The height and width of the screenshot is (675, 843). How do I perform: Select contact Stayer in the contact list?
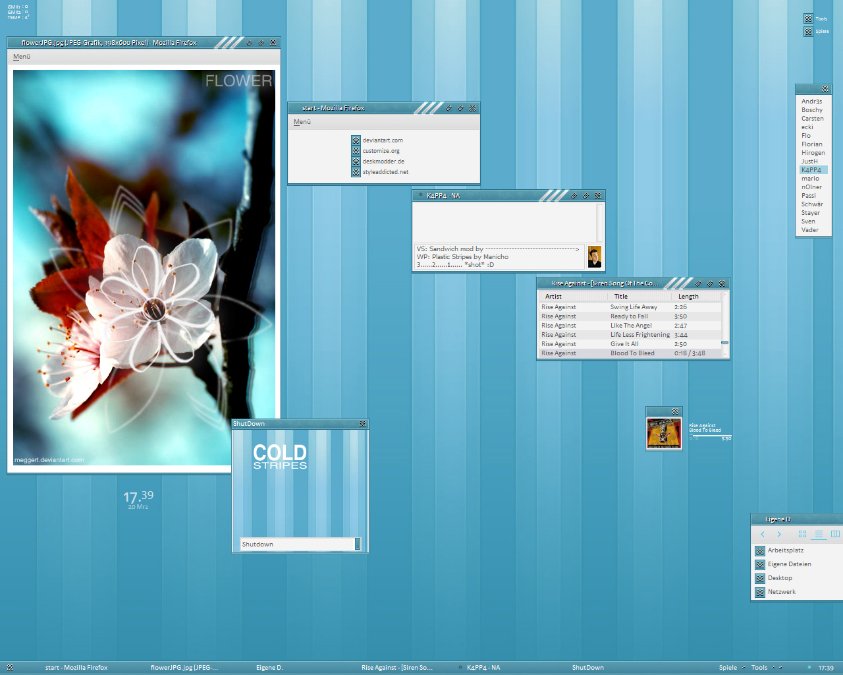[x=812, y=213]
